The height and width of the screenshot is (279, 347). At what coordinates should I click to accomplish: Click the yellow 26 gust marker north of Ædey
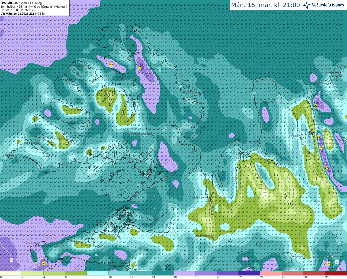coord(111,64)
